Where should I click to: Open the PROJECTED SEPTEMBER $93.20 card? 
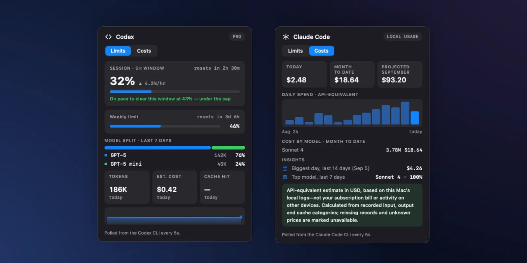pyautogui.click(x=400, y=74)
